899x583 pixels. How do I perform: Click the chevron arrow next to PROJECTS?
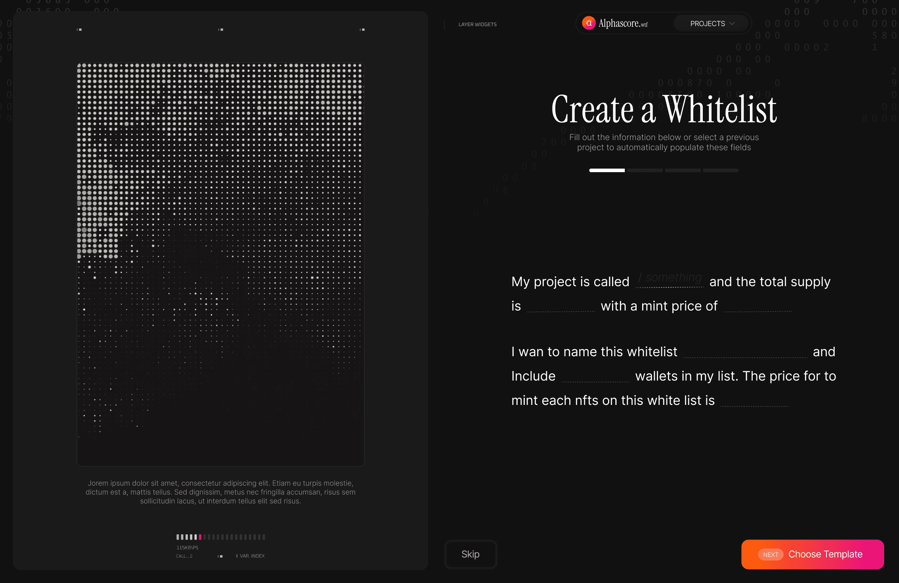732,24
